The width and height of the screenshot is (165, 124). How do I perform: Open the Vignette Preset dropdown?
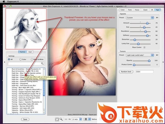[140, 18]
